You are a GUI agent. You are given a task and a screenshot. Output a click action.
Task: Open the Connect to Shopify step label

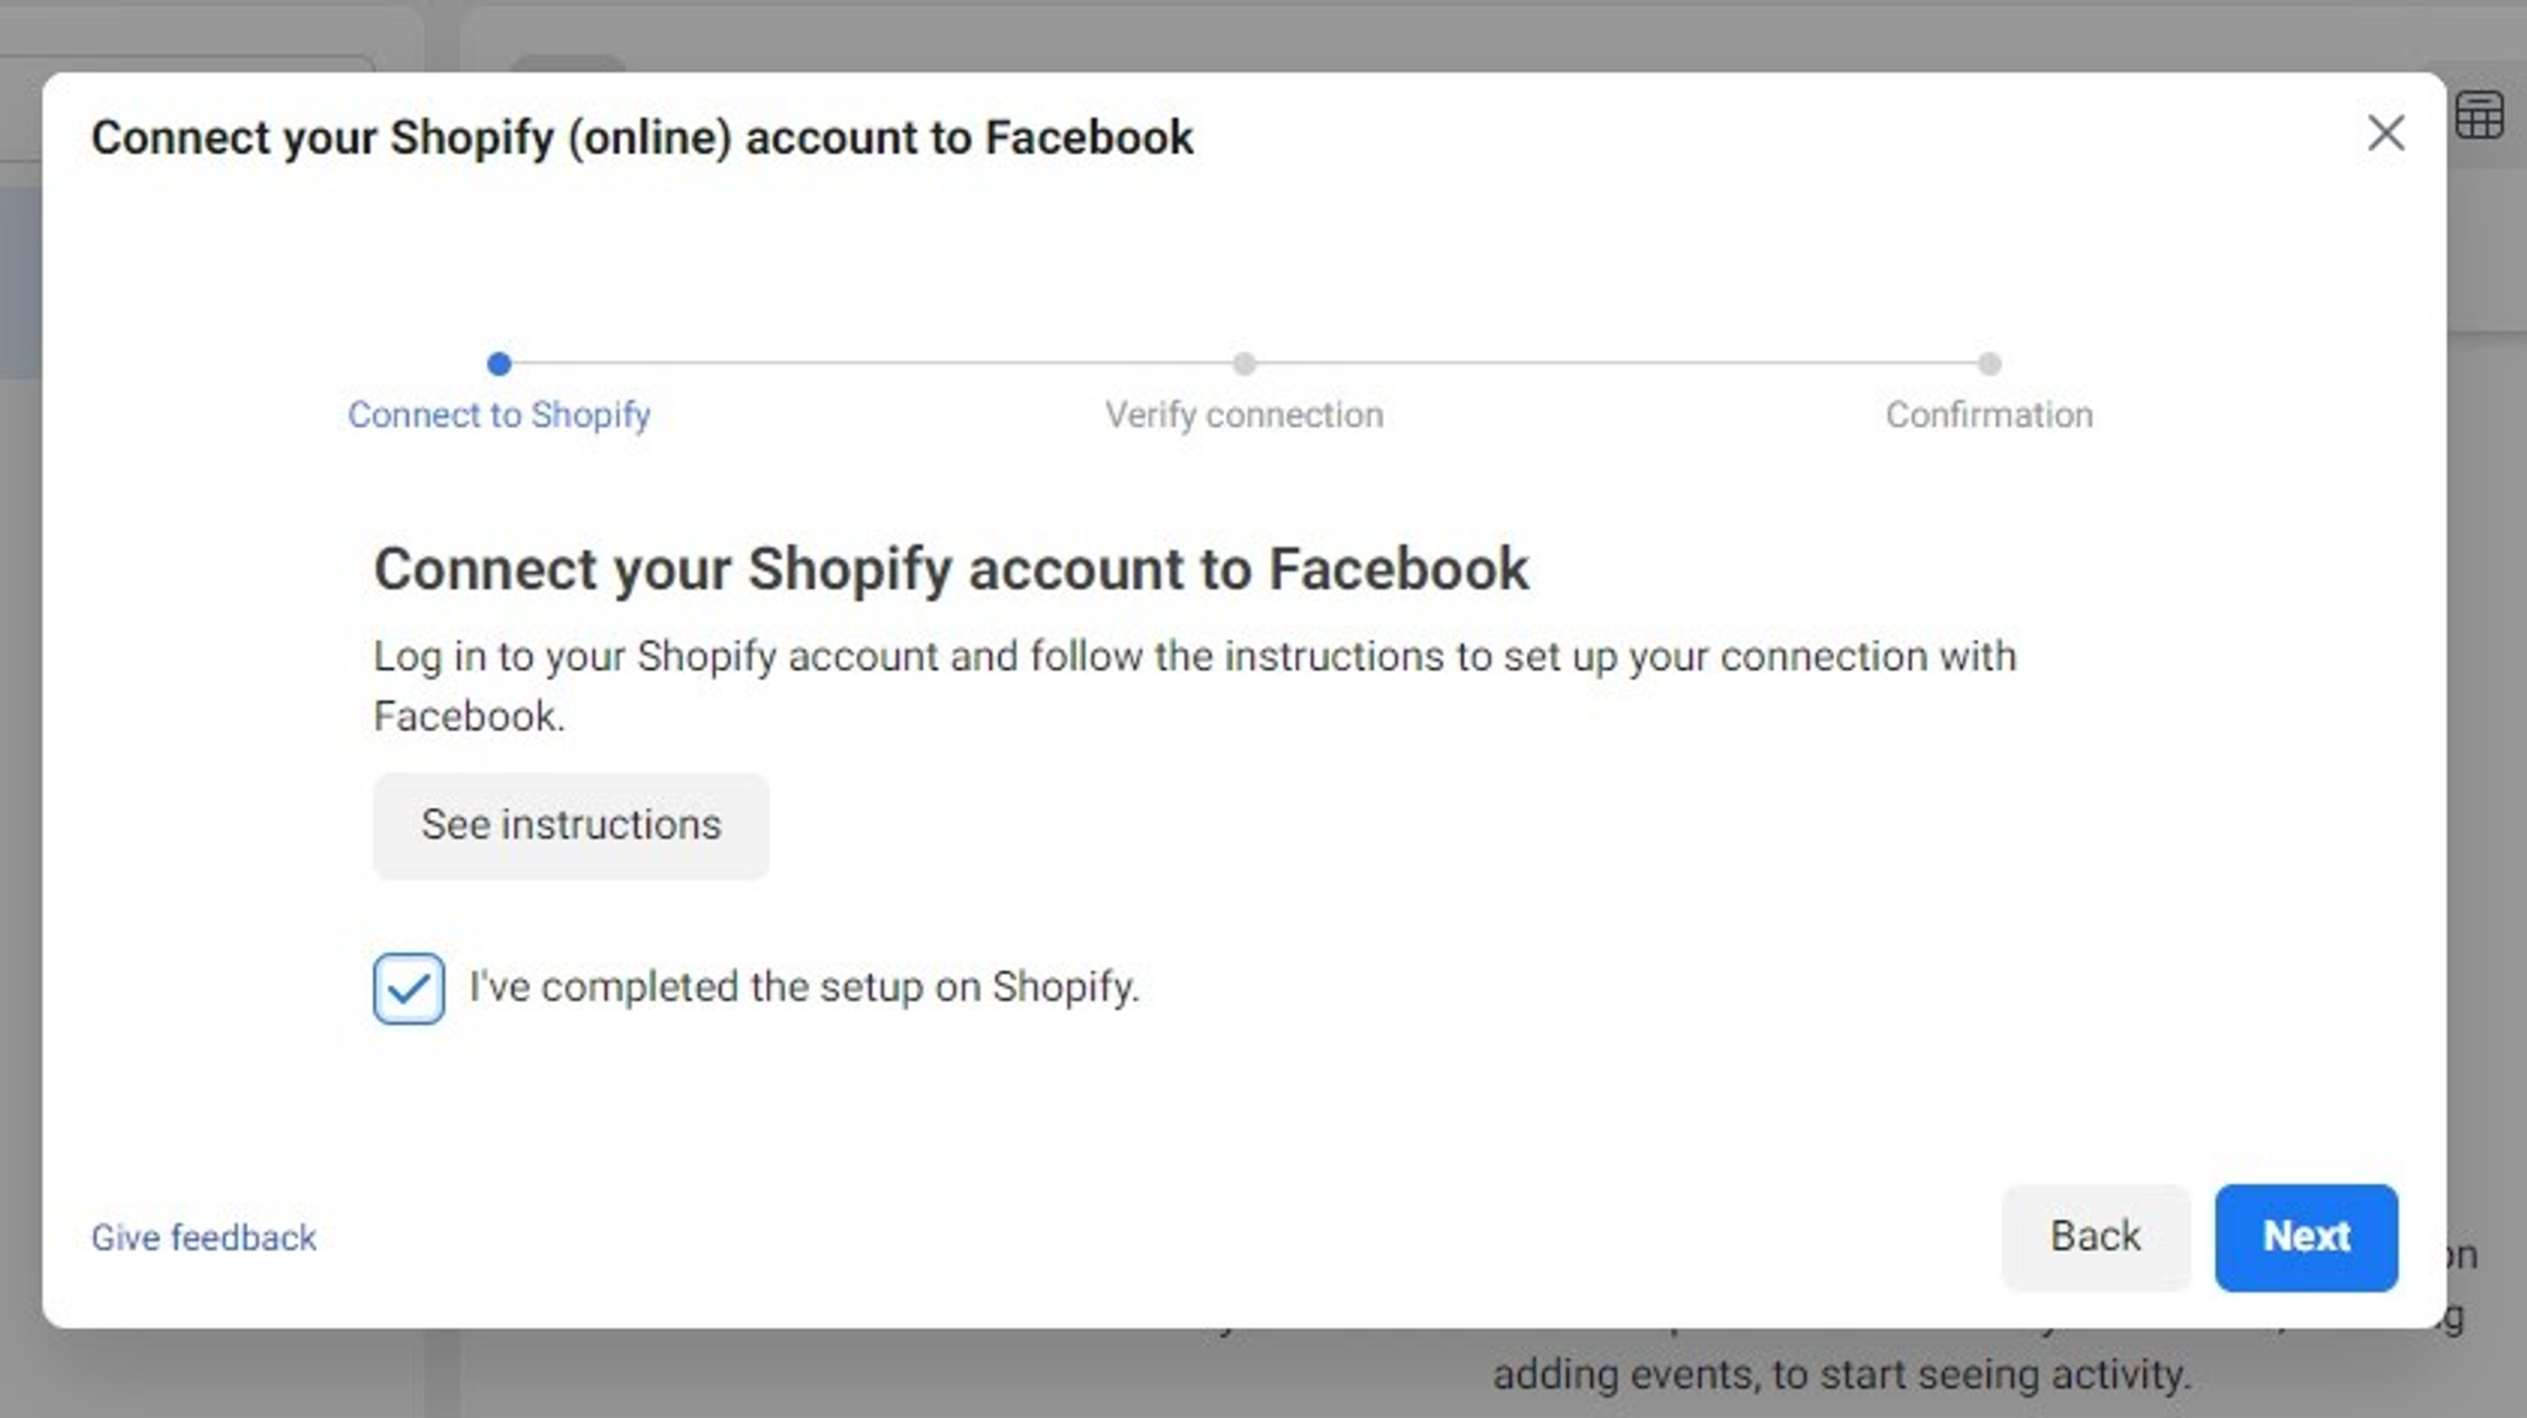[499, 415]
